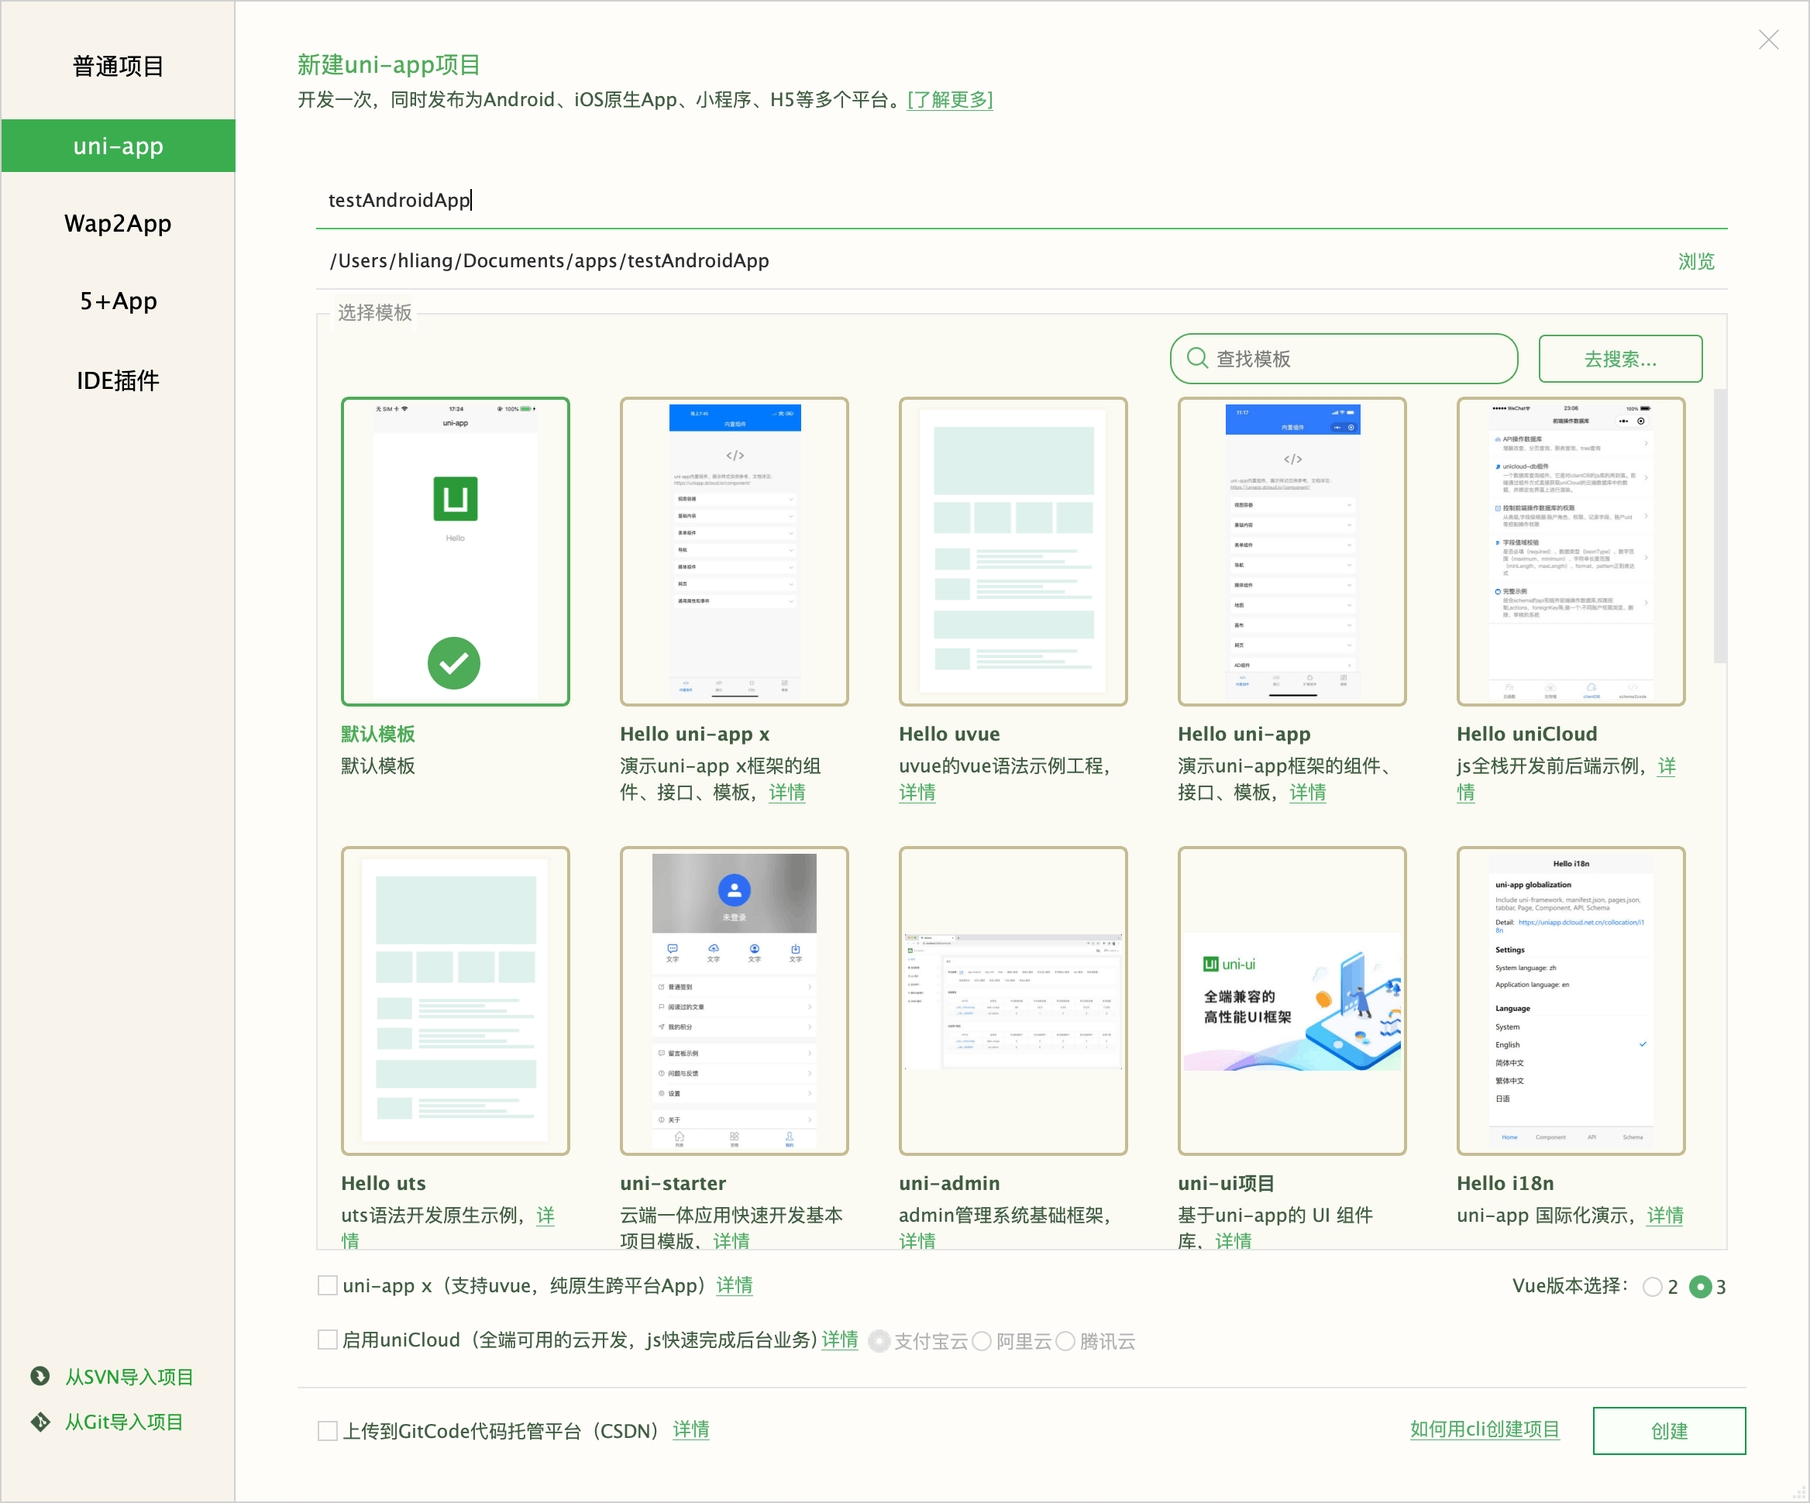Click 浏览 to browse for folder
The width and height of the screenshot is (1810, 1503).
1696,262
